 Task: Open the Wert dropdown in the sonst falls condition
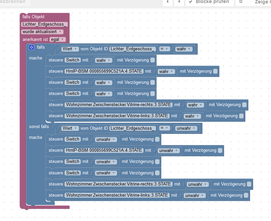coord(70,128)
